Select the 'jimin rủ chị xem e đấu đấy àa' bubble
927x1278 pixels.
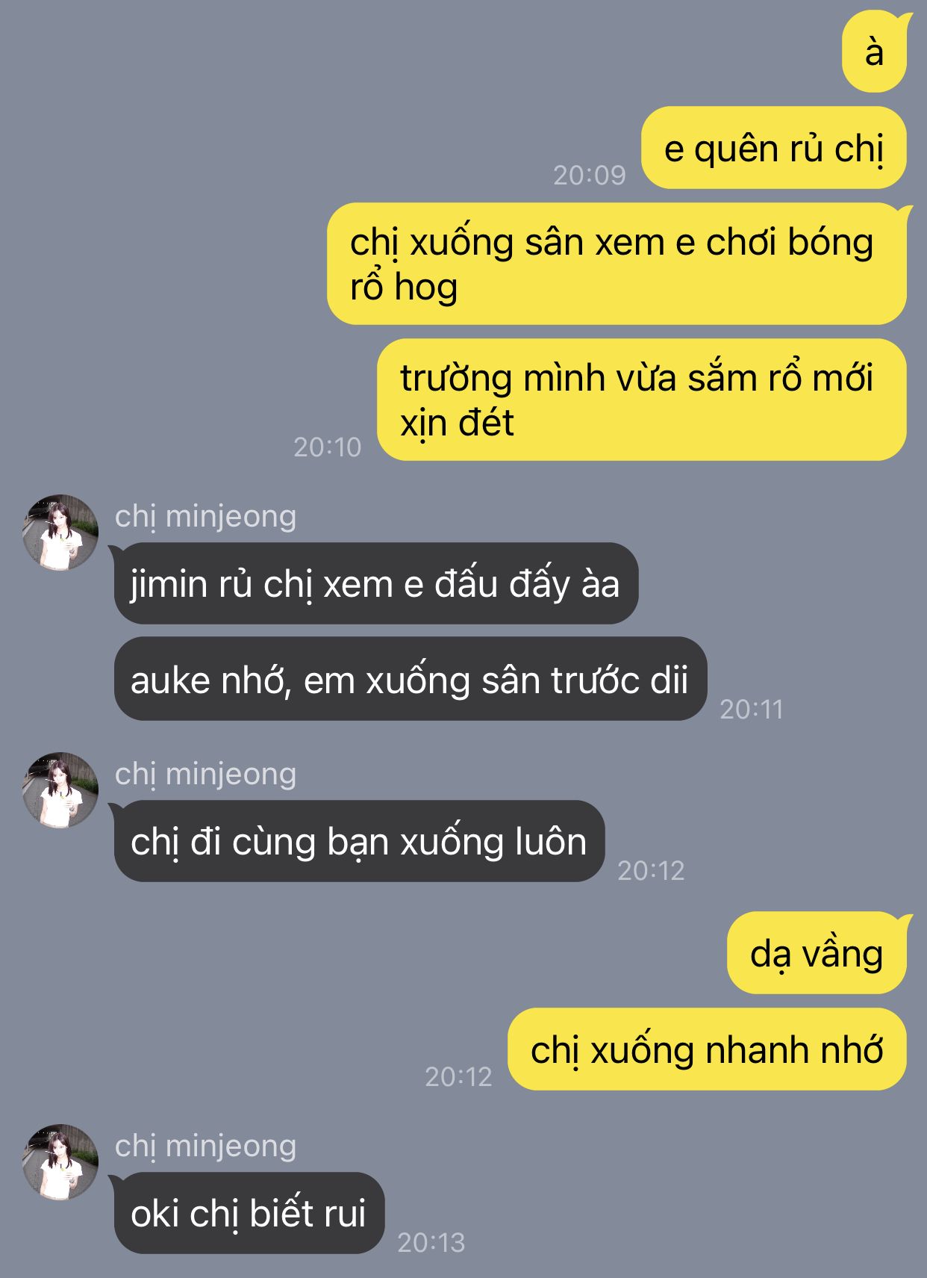(375, 583)
